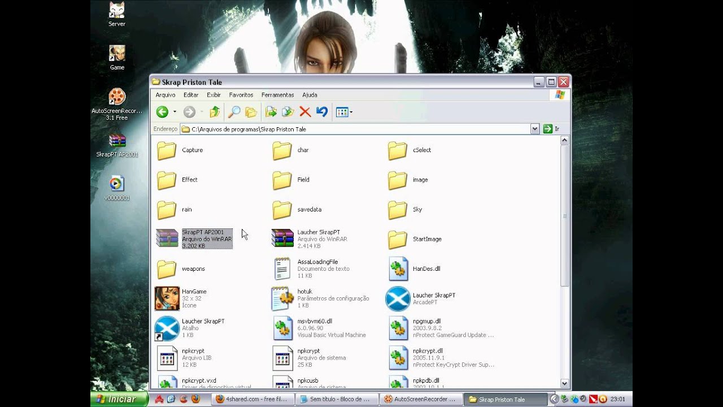Select Laucher SkrapPT WinRAR archive

point(309,239)
